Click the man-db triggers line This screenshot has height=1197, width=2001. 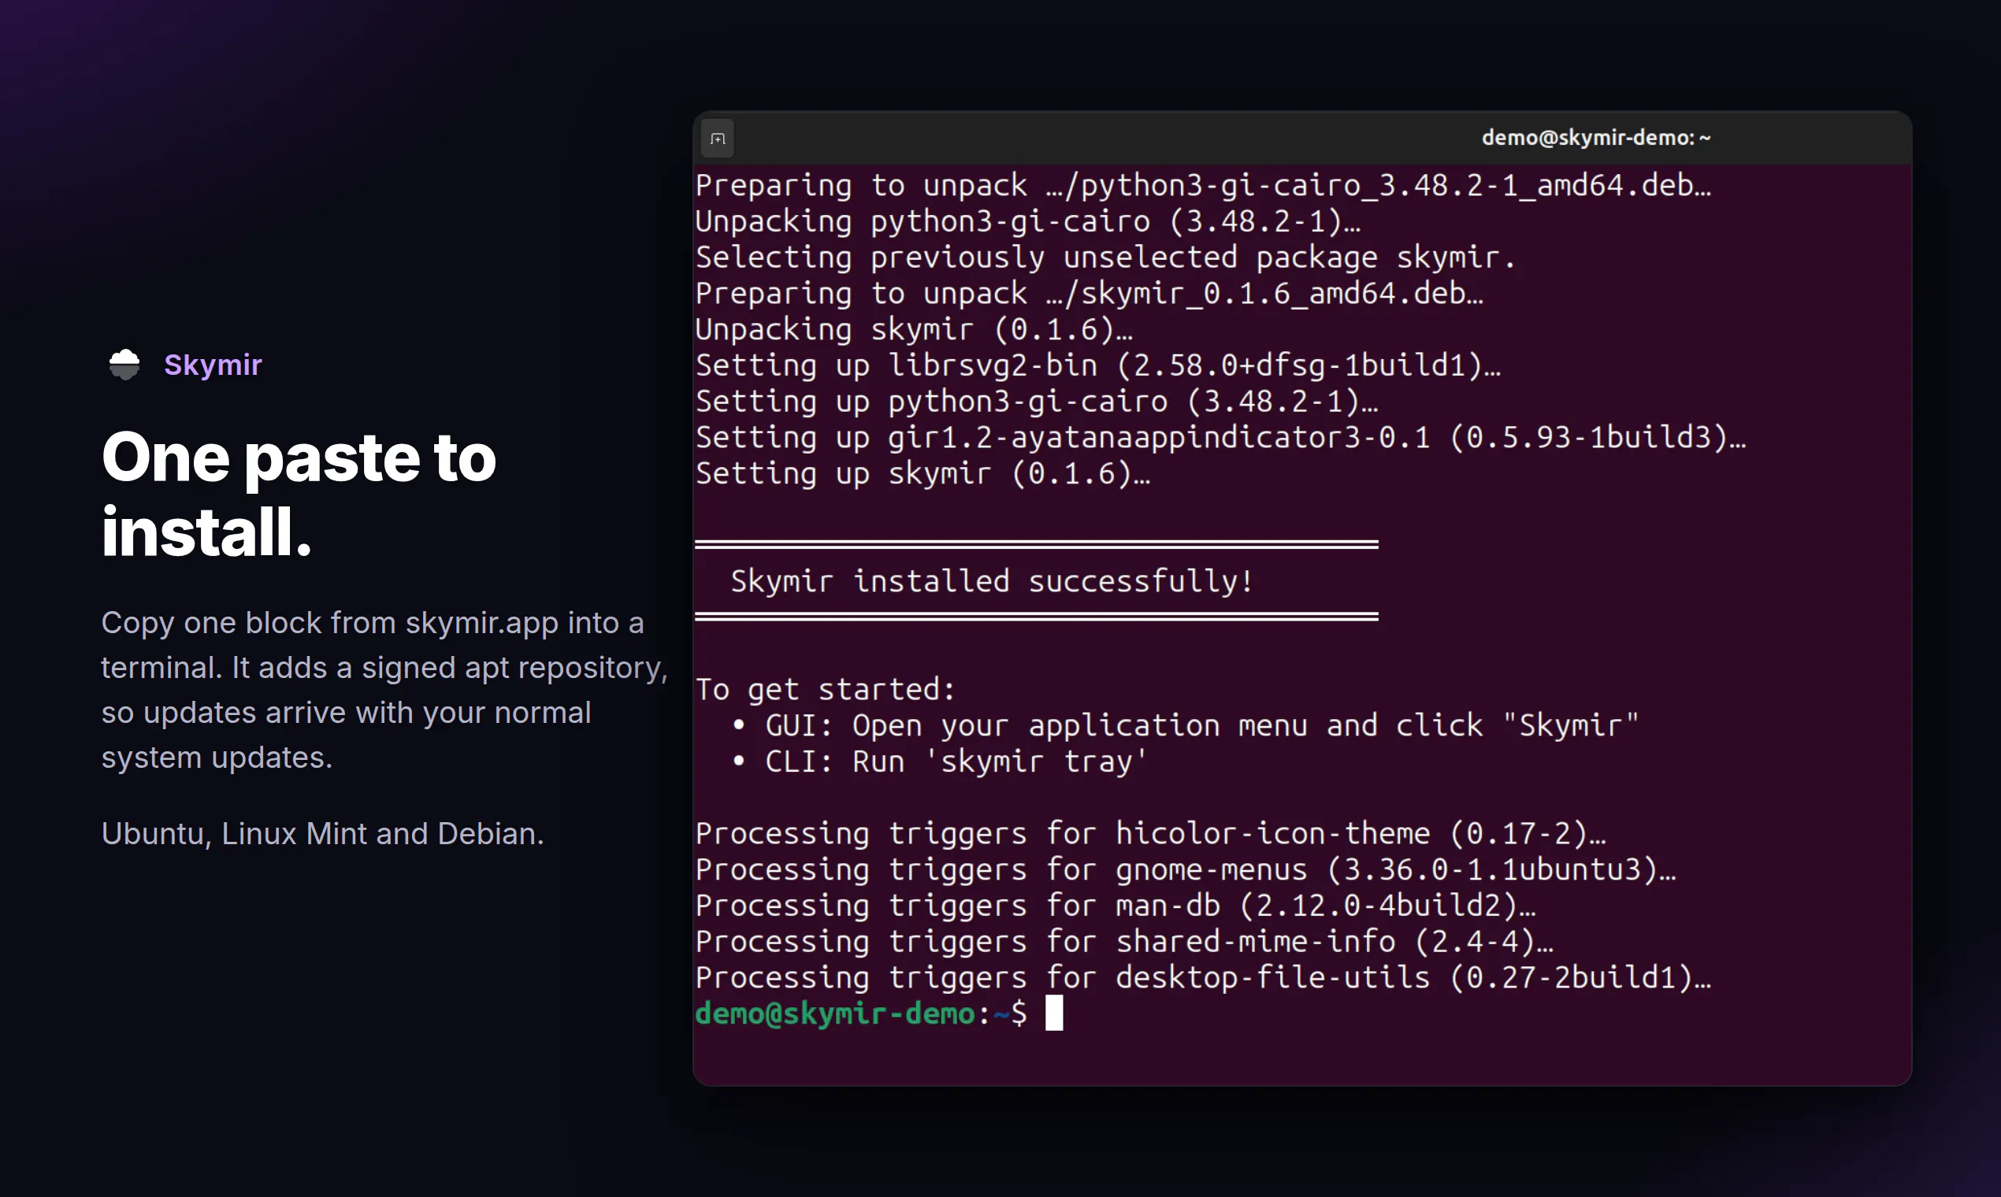pos(1115,905)
